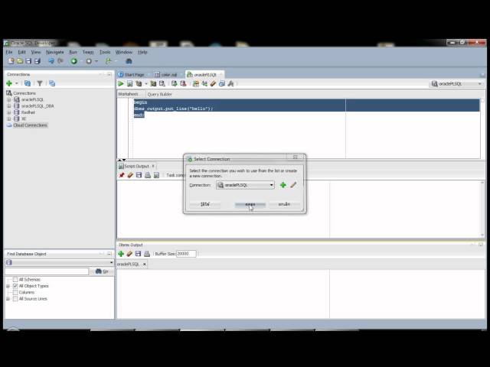Click the New file icon in main toolbar
The height and width of the screenshot is (367, 490).
coord(11,61)
